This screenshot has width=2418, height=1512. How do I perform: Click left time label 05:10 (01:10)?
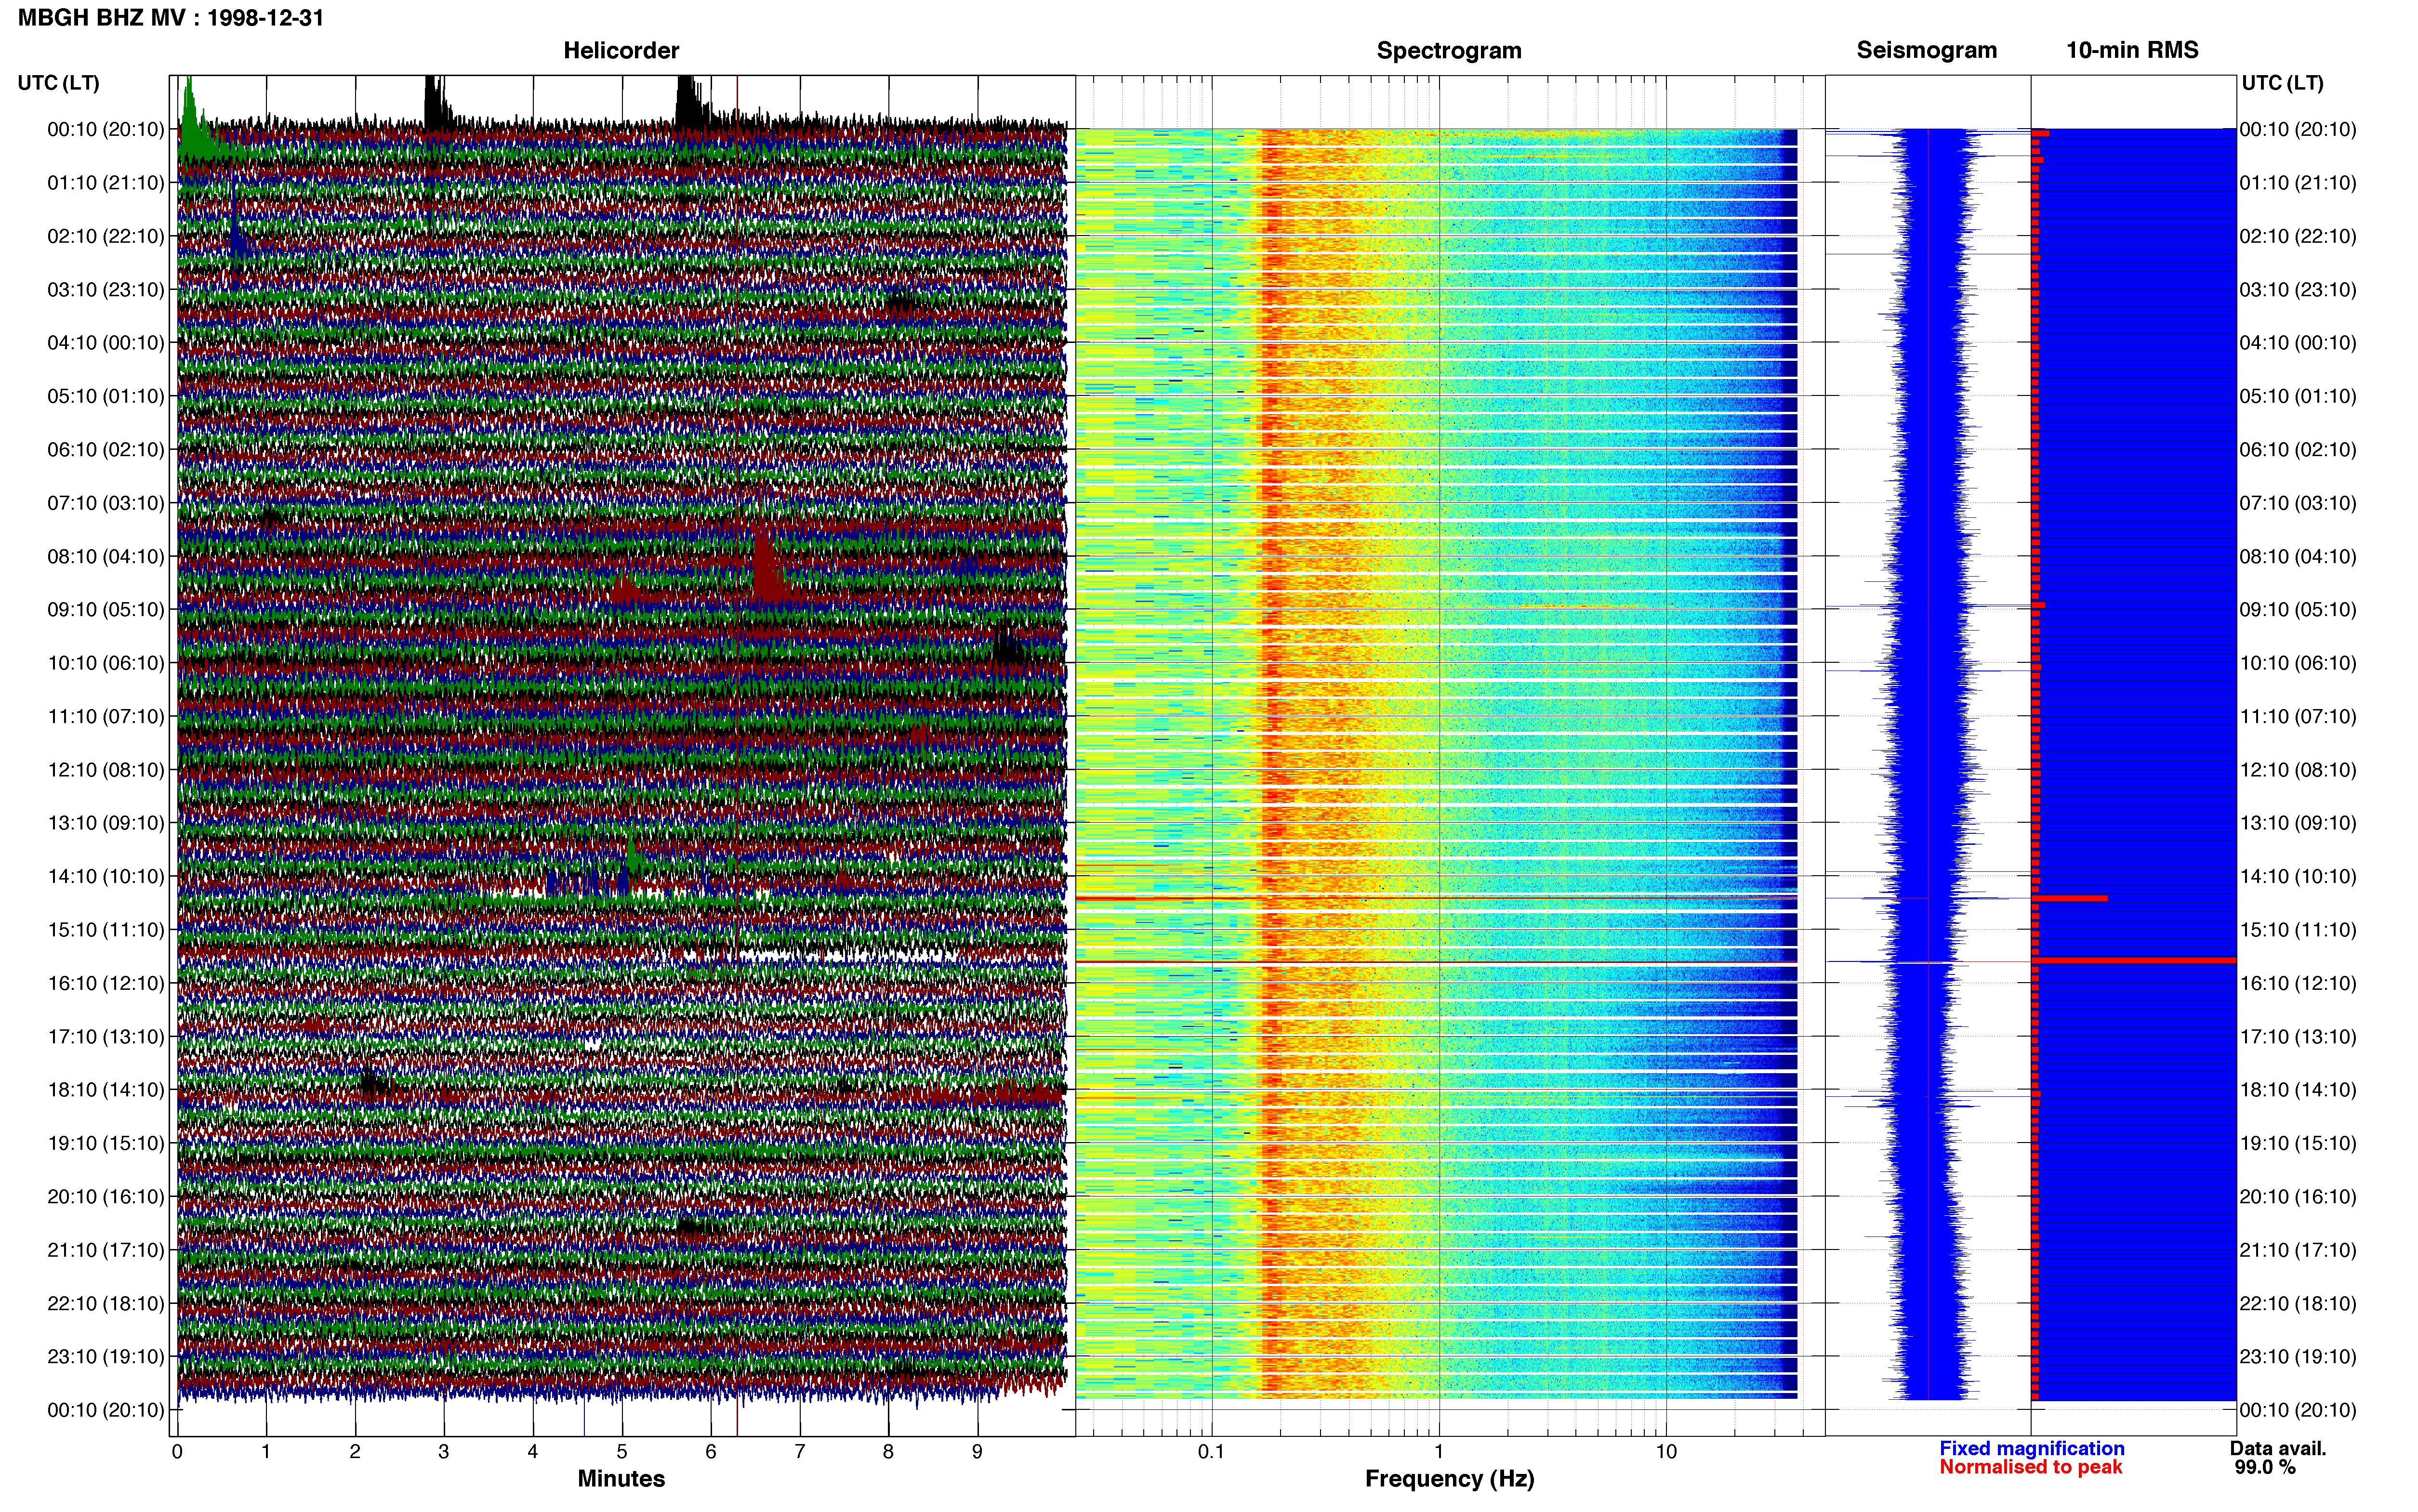pyautogui.click(x=106, y=396)
